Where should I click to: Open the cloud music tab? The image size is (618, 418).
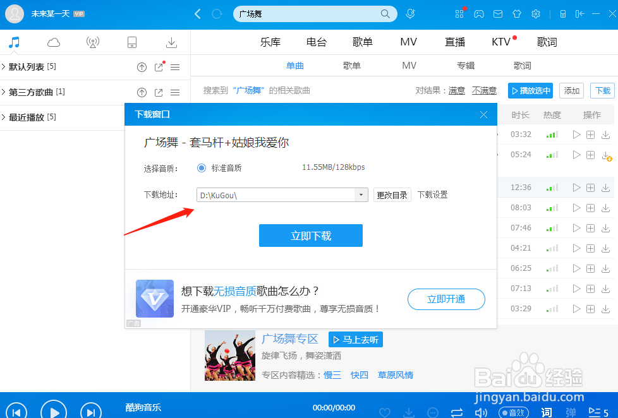point(54,42)
